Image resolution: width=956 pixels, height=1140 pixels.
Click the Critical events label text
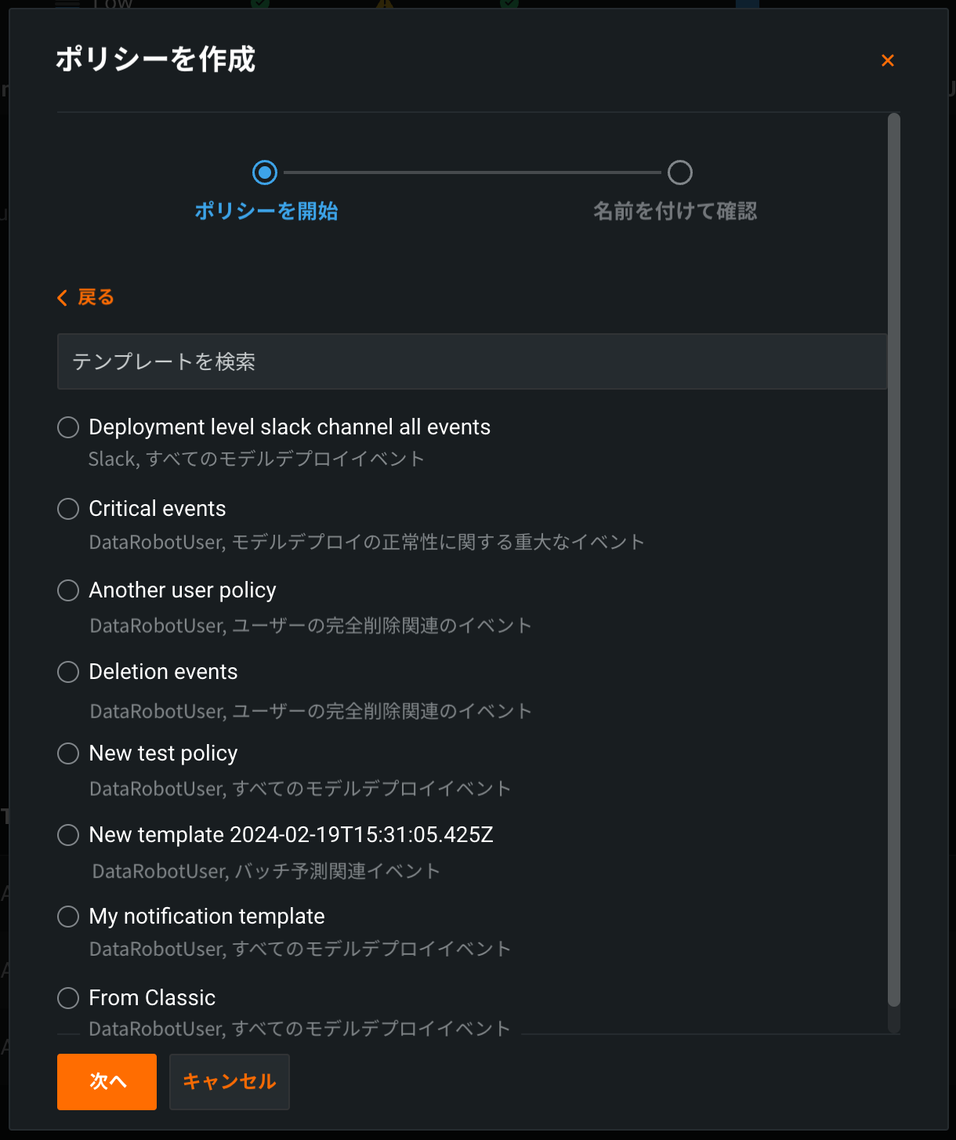(x=158, y=509)
